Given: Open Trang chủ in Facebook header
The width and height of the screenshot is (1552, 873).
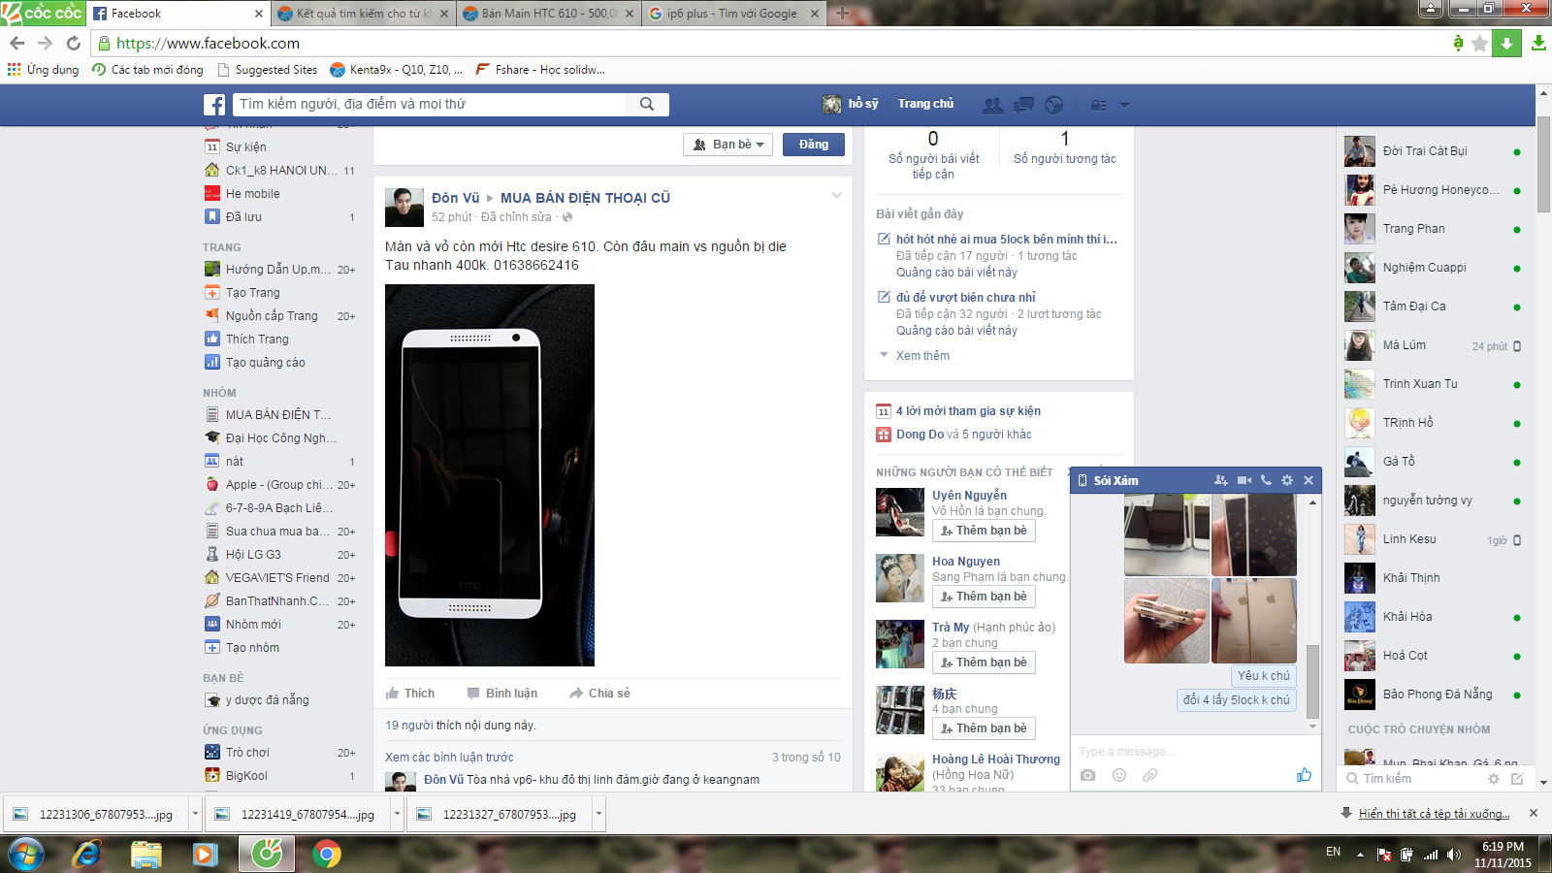Looking at the screenshot, I should (x=925, y=104).
